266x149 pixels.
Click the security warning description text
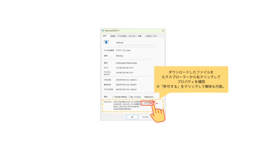127,106
